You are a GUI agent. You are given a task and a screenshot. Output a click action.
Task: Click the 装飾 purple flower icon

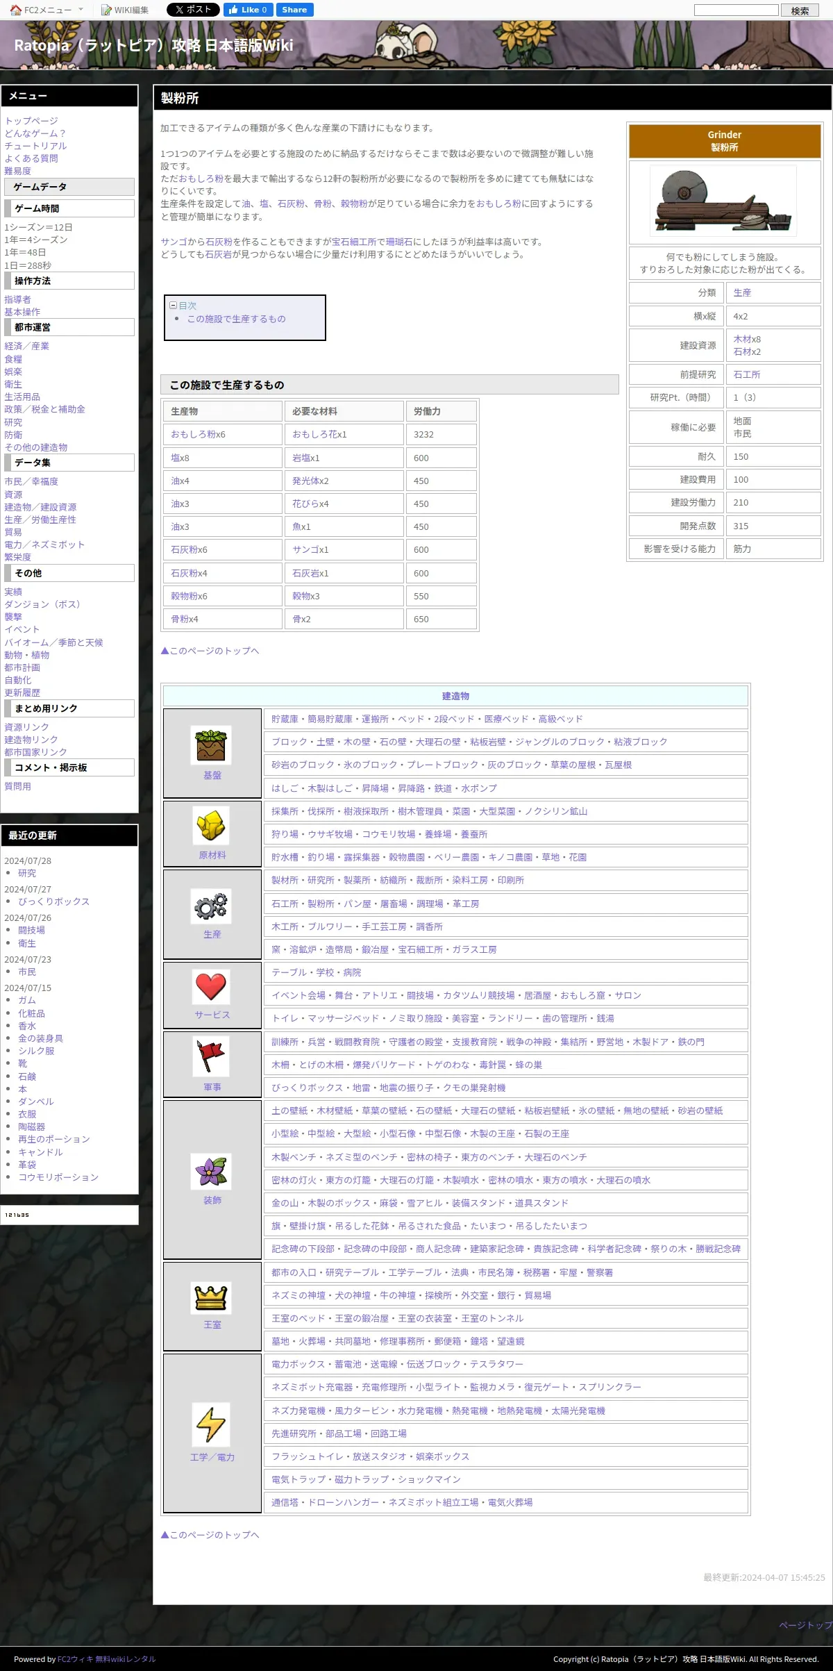pos(211,1171)
